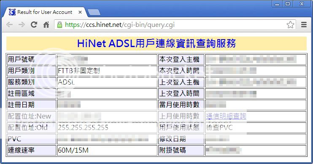The width and height of the screenshot is (313, 164).
Task: Select the 用戶類別 label cell
Action: tap(31, 71)
